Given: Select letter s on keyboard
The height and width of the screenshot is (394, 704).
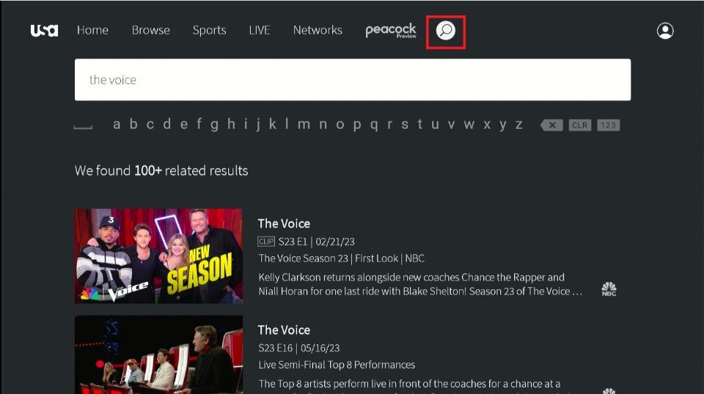Looking at the screenshot, I should pyautogui.click(x=405, y=124).
